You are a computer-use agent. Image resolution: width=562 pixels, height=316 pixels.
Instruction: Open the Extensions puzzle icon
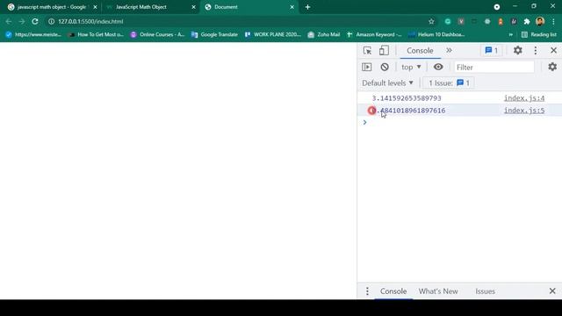527,21
